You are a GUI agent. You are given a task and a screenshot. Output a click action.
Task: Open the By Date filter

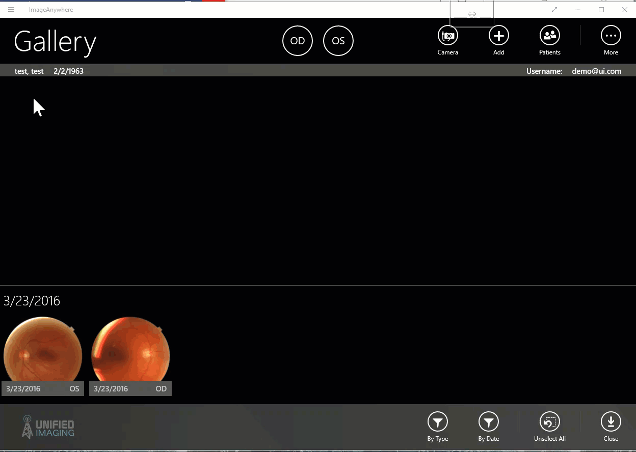point(488,422)
